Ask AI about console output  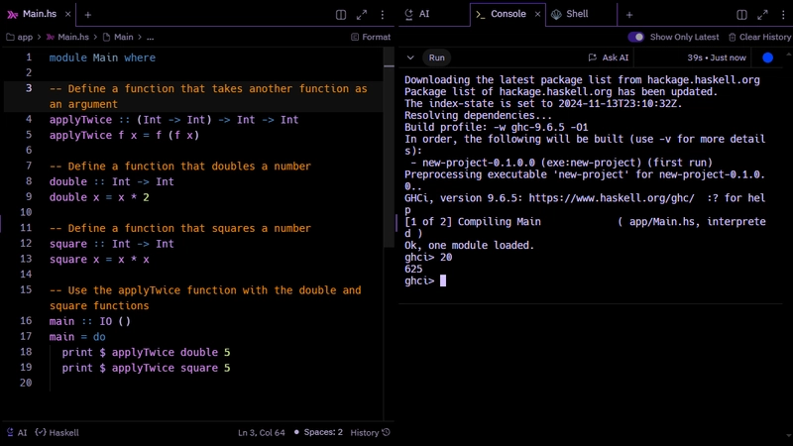(x=609, y=57)
